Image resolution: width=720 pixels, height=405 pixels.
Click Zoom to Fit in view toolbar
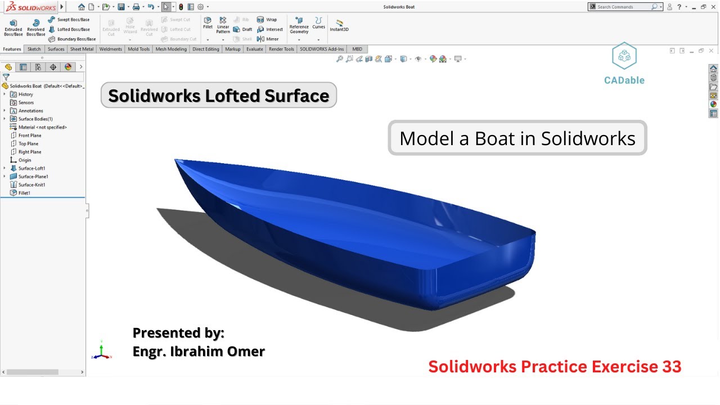click(x=340, y=58)
